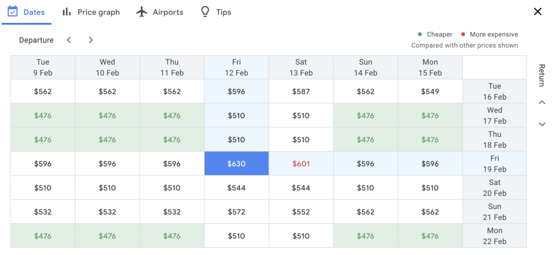Close the date grid panel
This screenshot has width=552, height=255.
click(538, 12)
